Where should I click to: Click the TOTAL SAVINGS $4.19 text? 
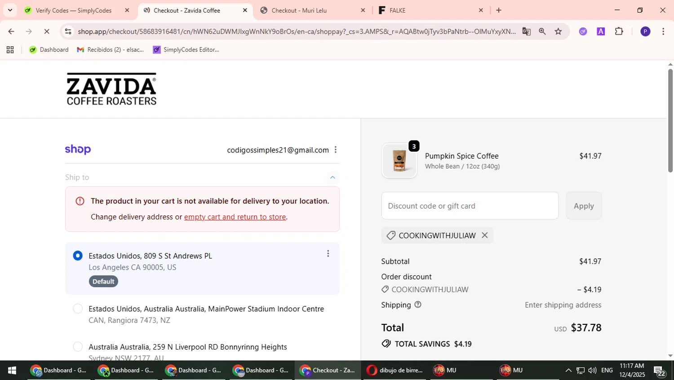click(x=433, y=344)
